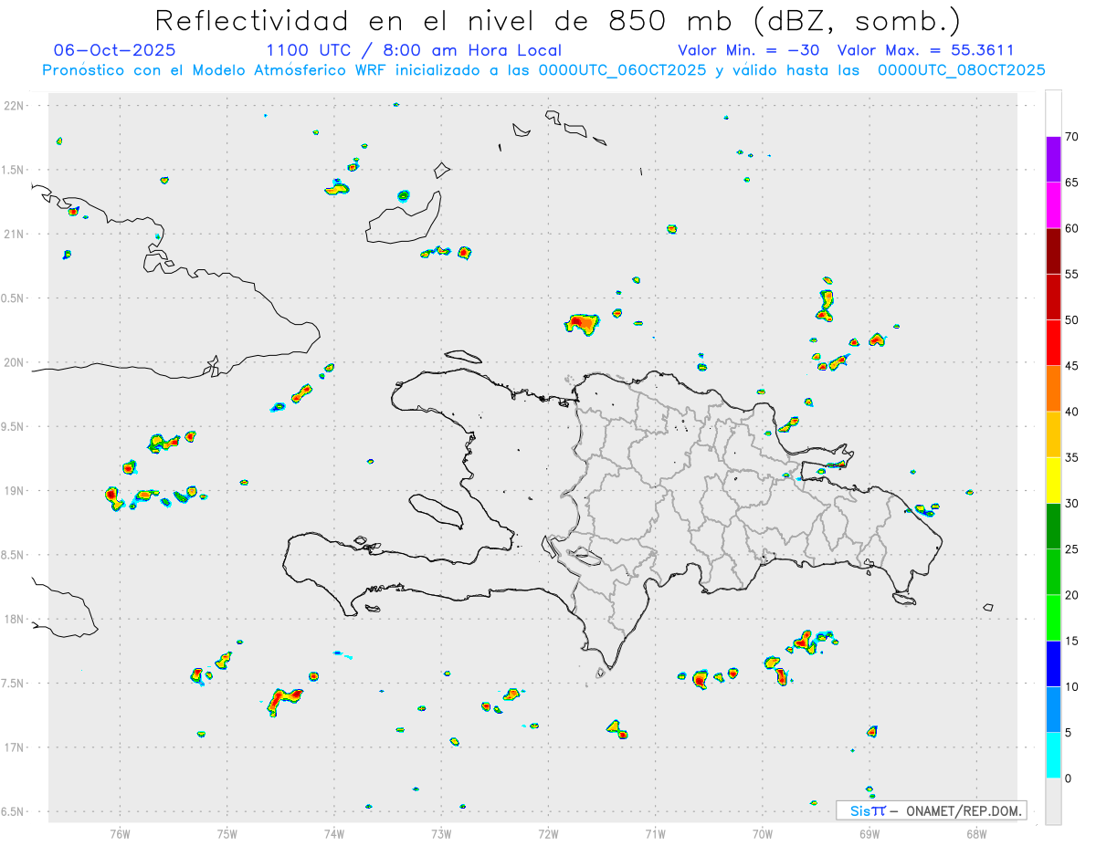The width and height of the screenshot is (1096, 846).
Task: Click the '18N' latitude axis label
Action: 14,619
